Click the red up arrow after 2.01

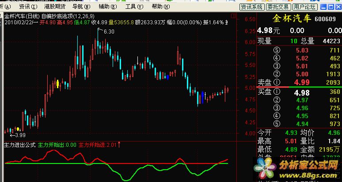[119, 145]
